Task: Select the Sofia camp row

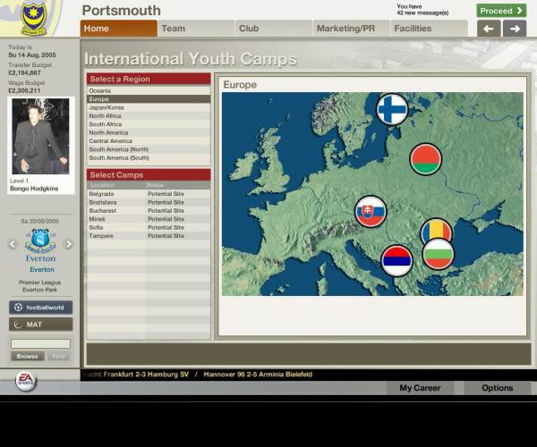Action: 149,227
